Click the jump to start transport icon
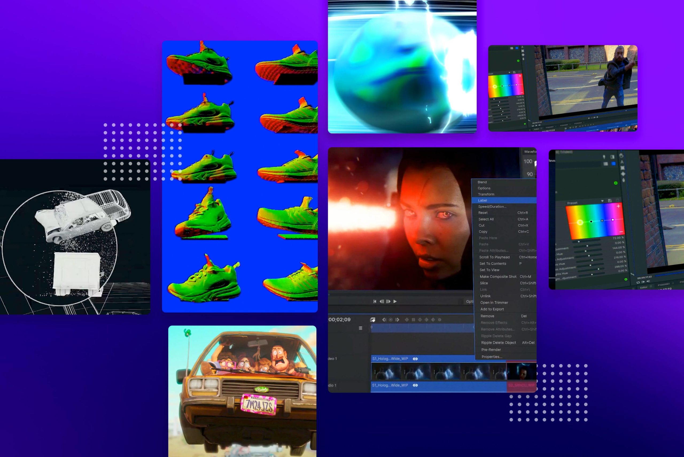Viewport: 684px width, 457px height. (x=375, y=301)
